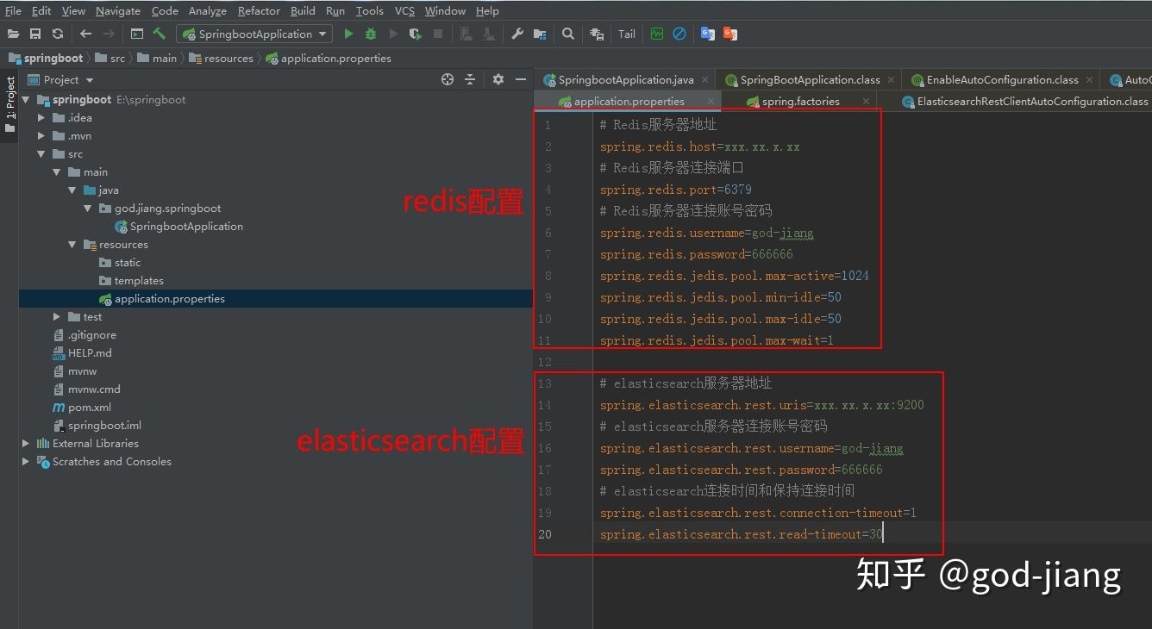
Task: Open Project Structure folder icon in toolbar
Action: [540, 34]
